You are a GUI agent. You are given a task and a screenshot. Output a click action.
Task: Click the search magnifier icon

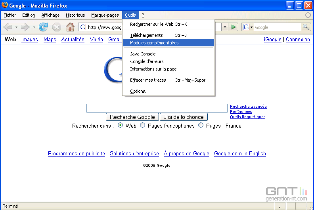pyautogui.click(x=306, y=27)
